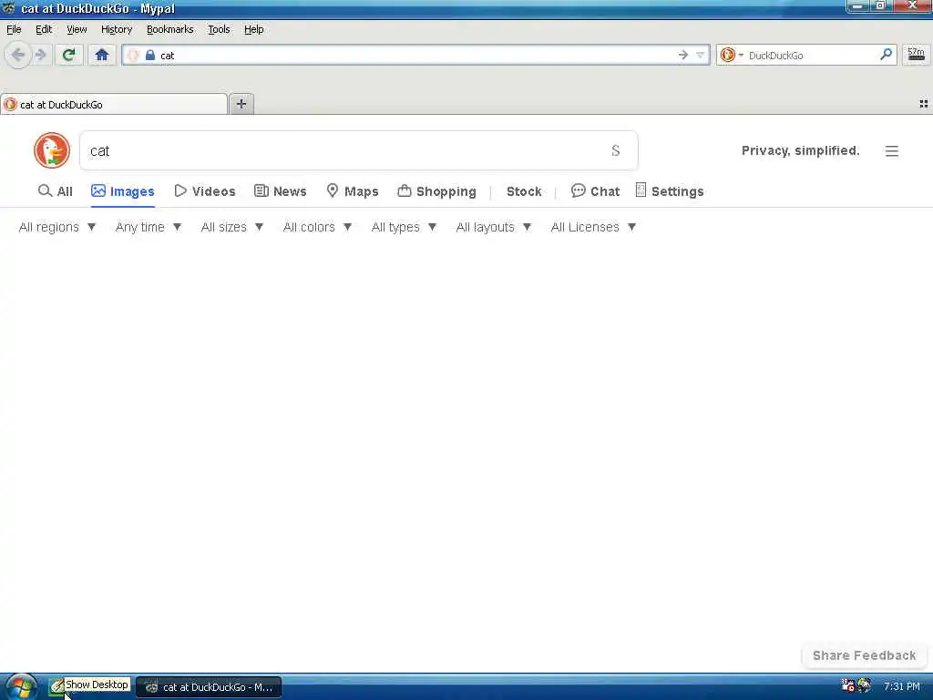Viewport: 933px width, 700px height.
Task: Open the View menu
Action: click(77, 29)
